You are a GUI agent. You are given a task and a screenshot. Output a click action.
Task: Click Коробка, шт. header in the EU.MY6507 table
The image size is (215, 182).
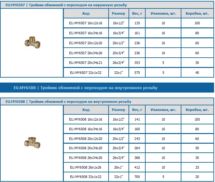pos(197,13)
